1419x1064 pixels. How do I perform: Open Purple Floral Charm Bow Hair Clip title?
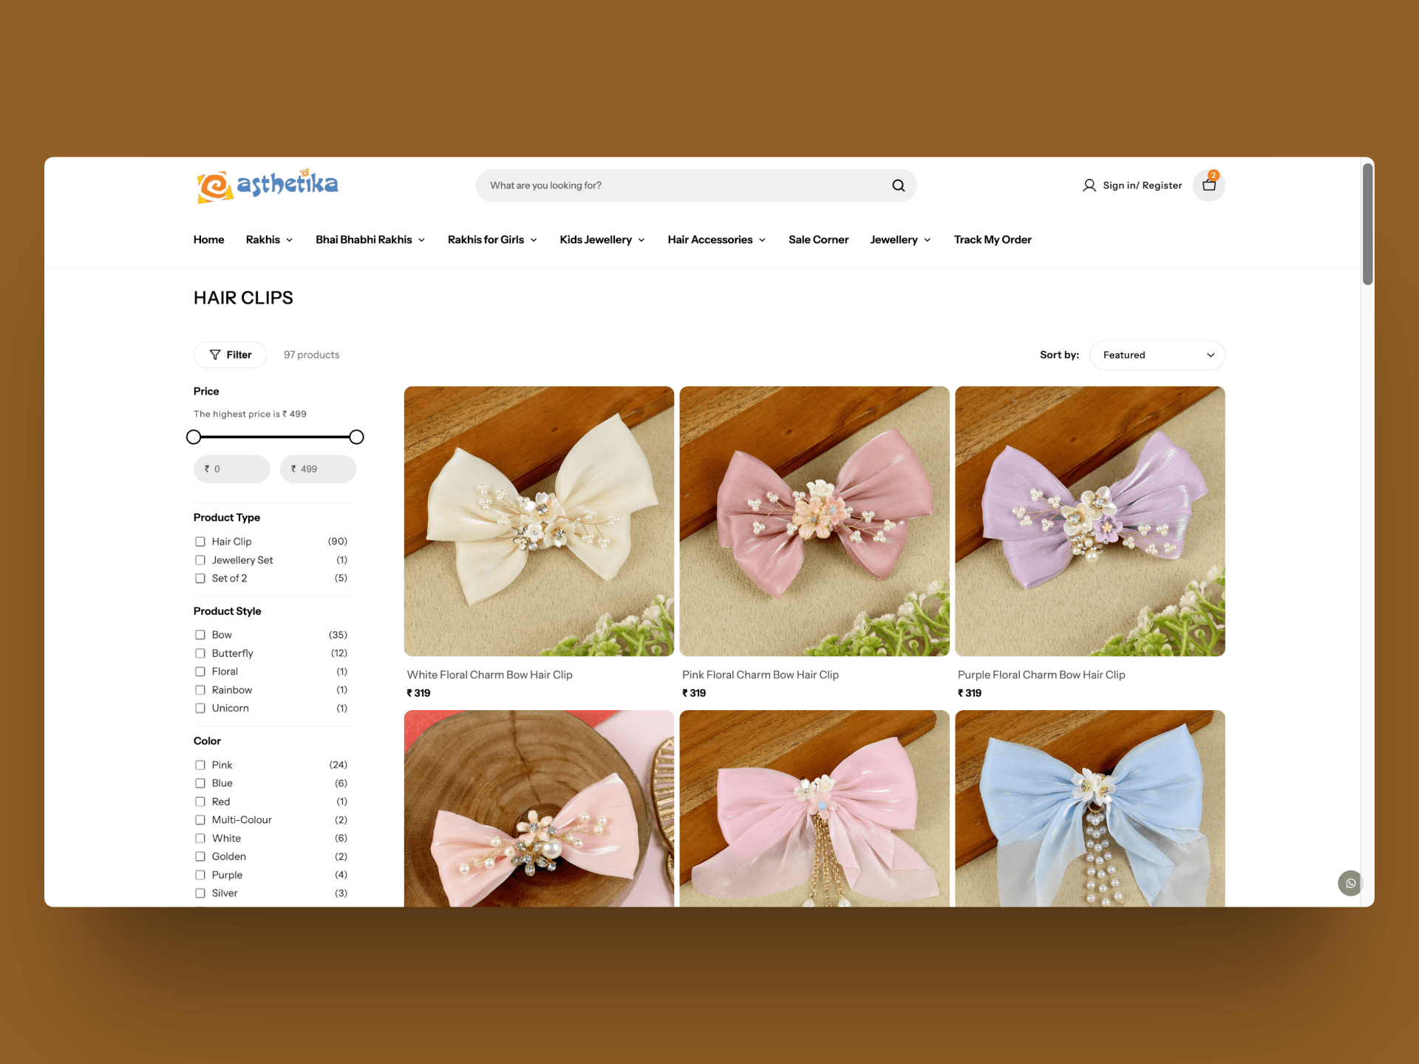tap(1041, 675)
